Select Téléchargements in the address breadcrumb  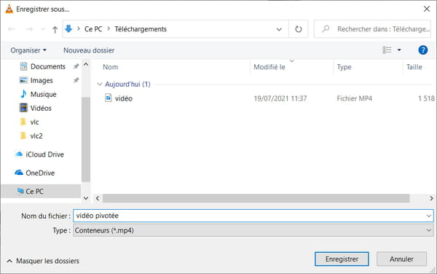pyautogui.click(x=141, y=29)
